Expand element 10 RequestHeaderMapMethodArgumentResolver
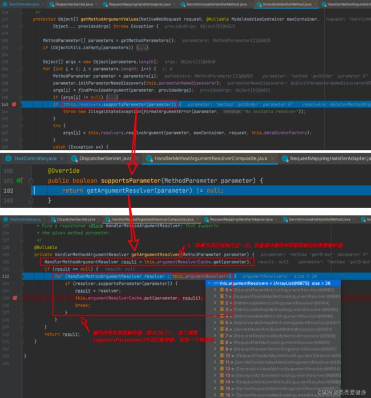This screenshot has width=371, height=398. click(215, 356)
